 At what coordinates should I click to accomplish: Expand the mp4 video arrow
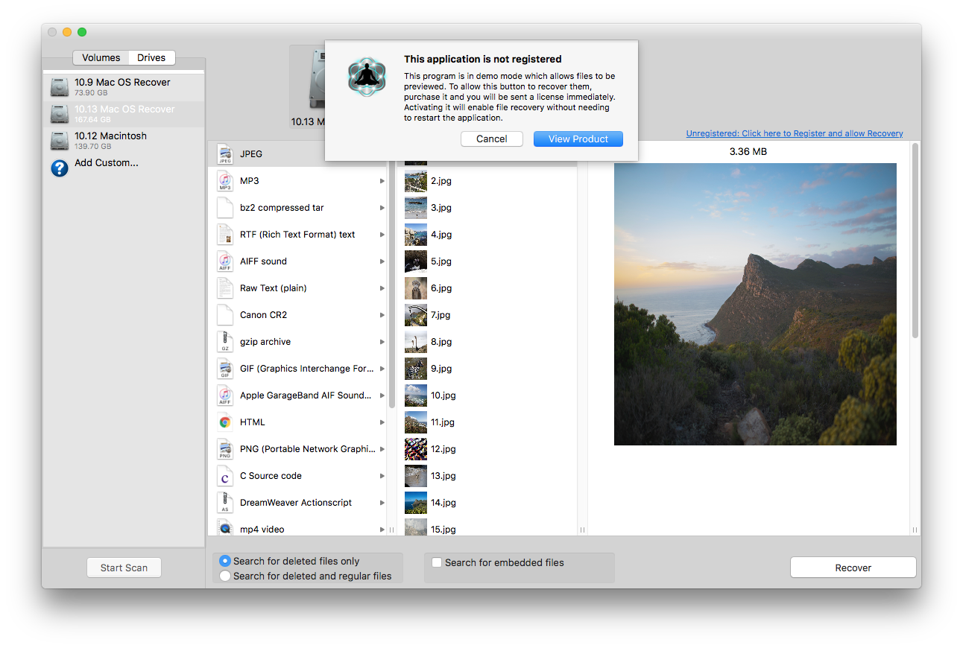(x=382, y=530)
